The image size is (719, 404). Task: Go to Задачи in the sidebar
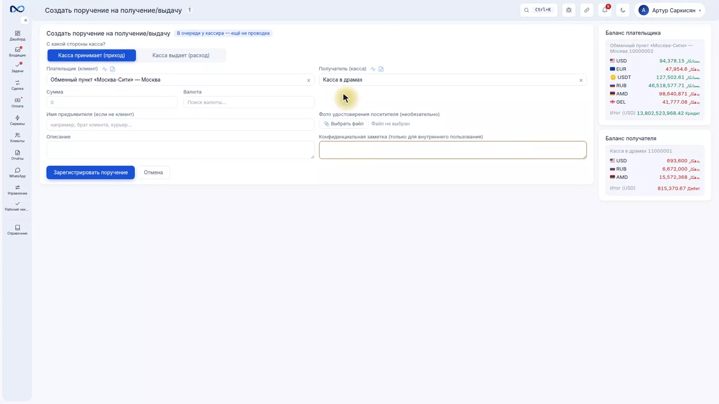coord(18,67)
